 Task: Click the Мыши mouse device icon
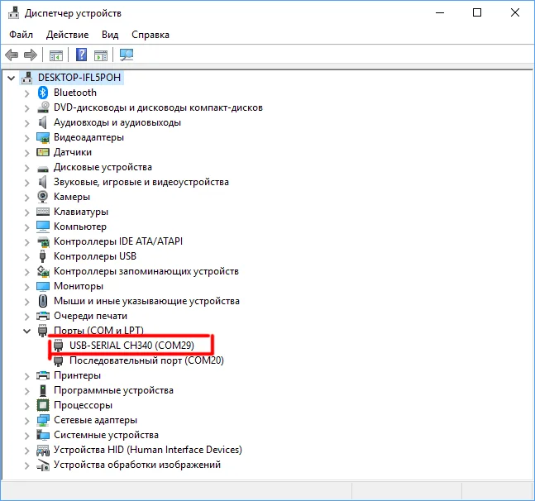pyautogui.click(x=43, y=301)
